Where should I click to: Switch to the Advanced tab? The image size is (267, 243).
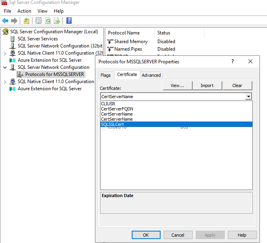pyautogui.click(x=151, y=75)
